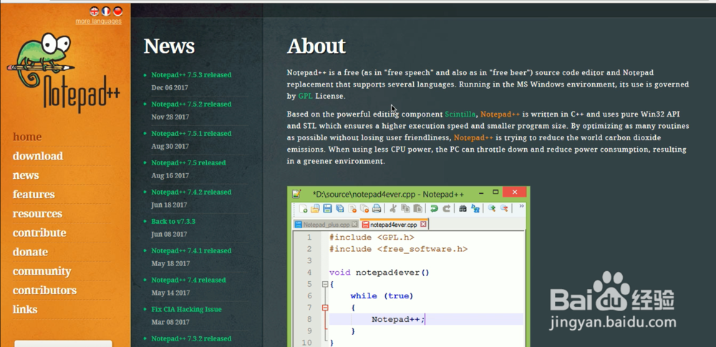This screenshot has width=716, height=347.
Task: Click Paste icon in Notepad++ screenshot toolbar
Action: coord(418,208)
